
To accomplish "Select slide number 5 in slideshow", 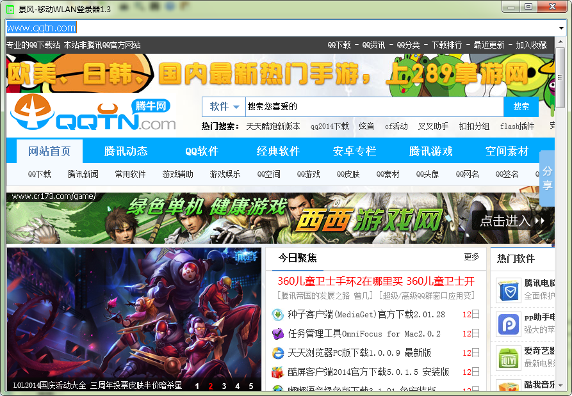I will (251, 386).
